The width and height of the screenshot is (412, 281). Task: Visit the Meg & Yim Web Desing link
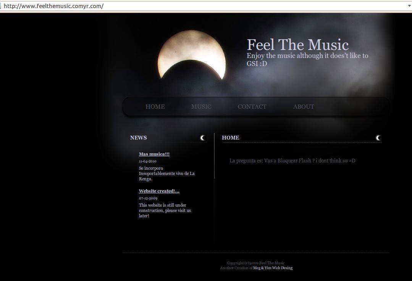point(273,268)
